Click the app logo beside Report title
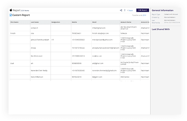The image size is (187, 121). (x=11, y=10)
